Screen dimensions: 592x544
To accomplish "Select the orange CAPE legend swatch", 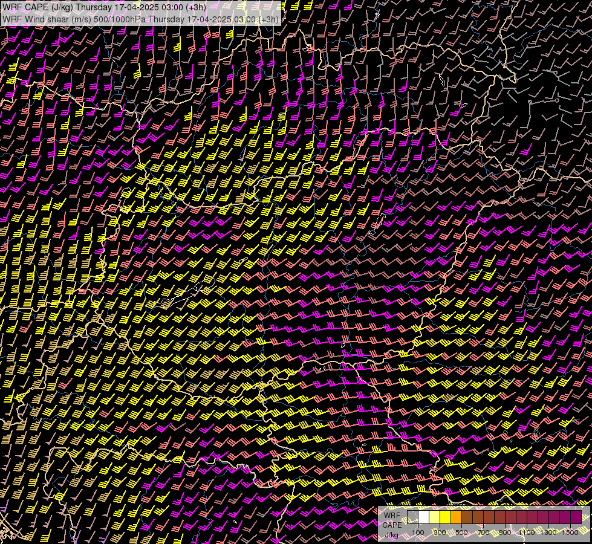I will 456,517.
